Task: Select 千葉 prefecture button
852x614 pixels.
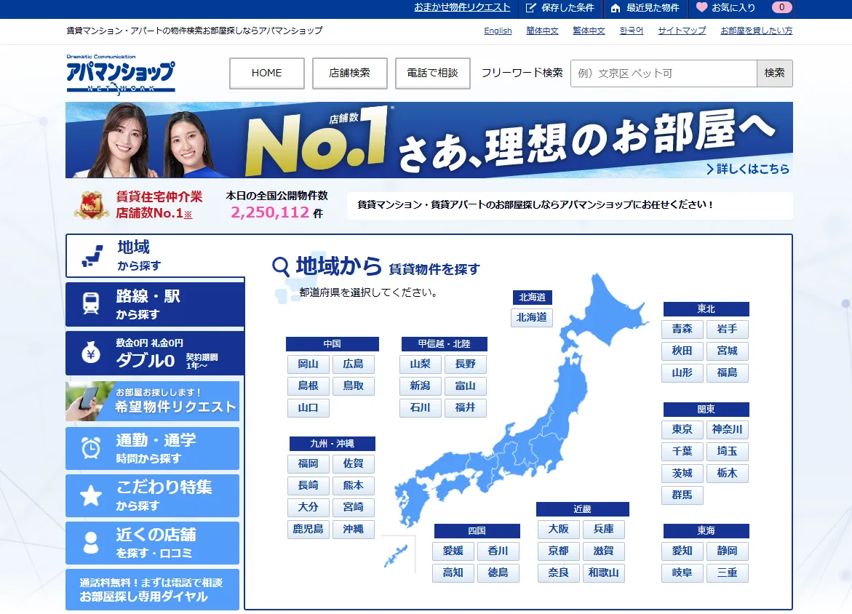Action: click(682, 452)
